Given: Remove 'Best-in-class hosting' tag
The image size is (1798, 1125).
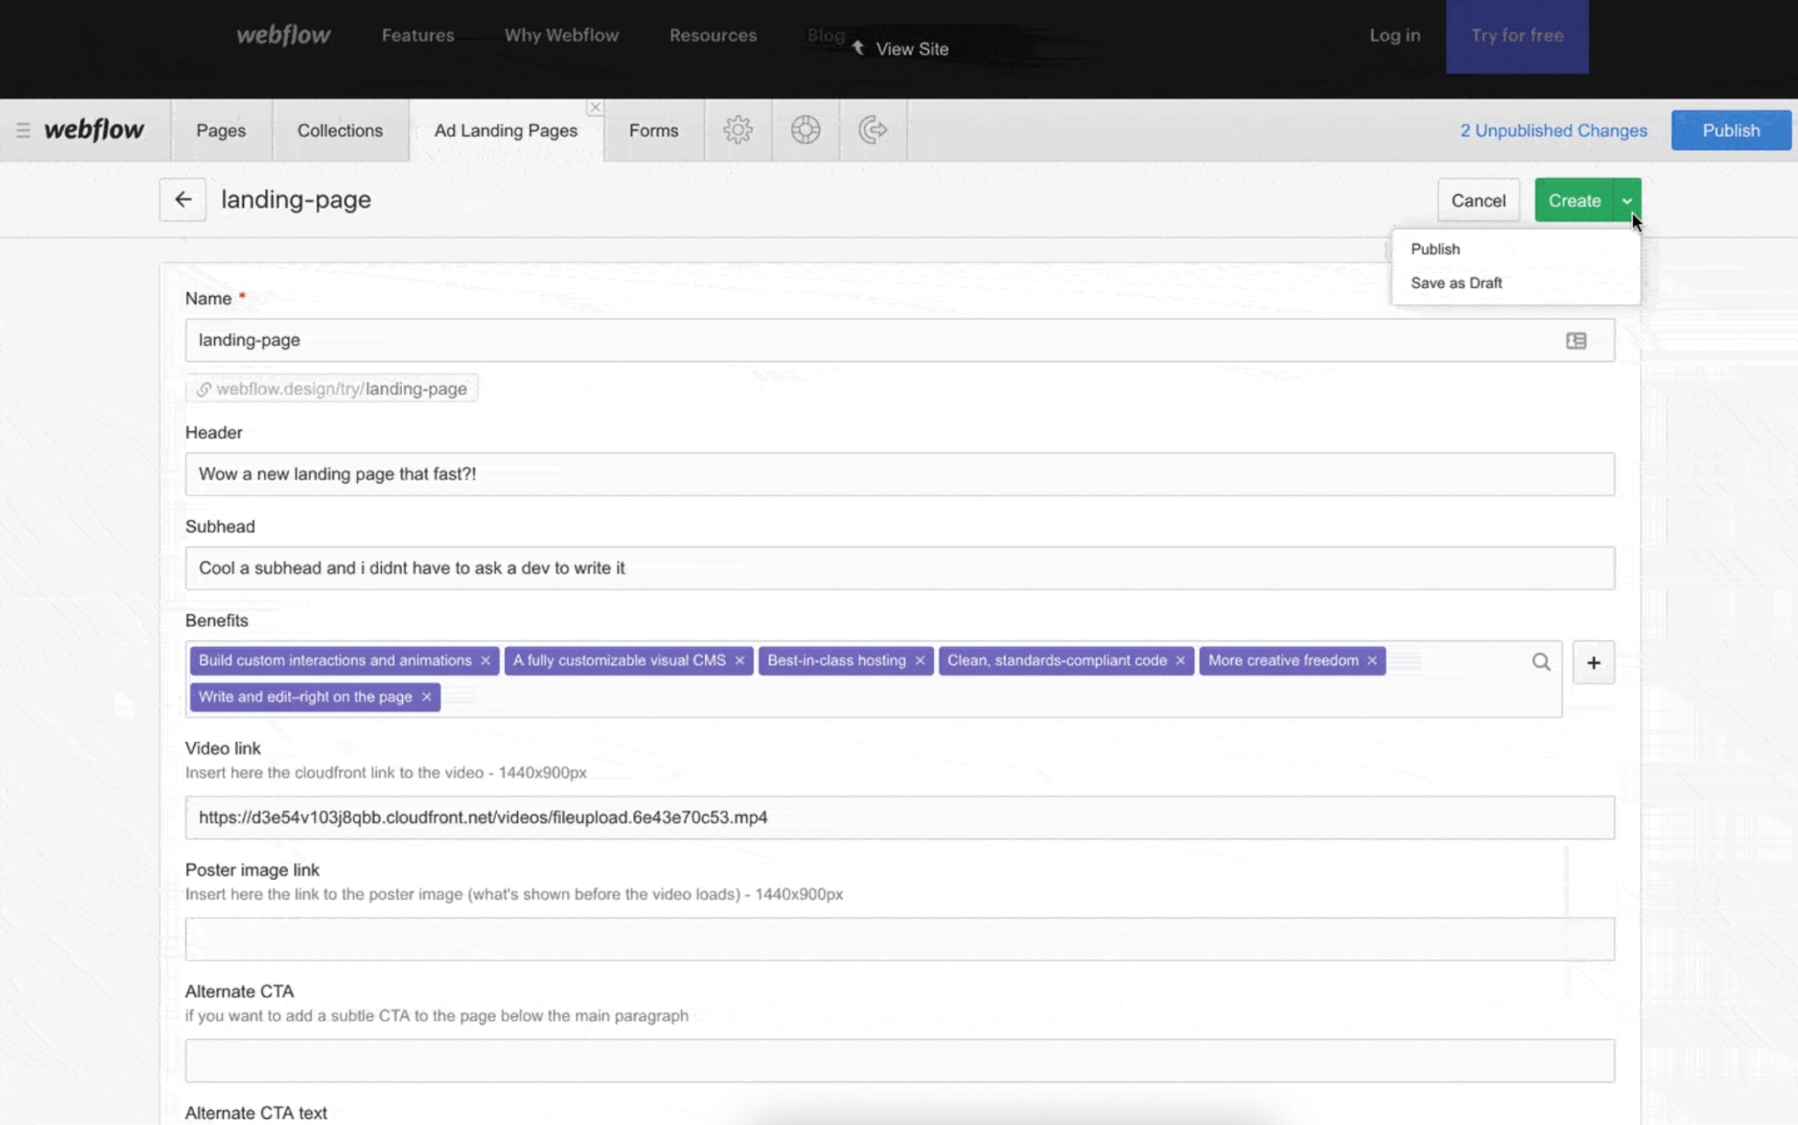Looking at the screenshot, I should pos(920,660).
